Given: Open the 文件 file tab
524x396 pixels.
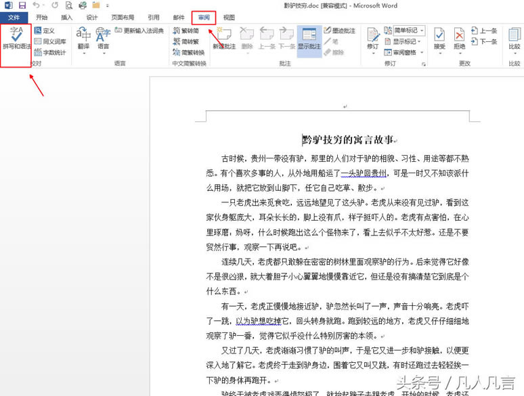Looking at the screenshot, I should [x=14, y=18].
